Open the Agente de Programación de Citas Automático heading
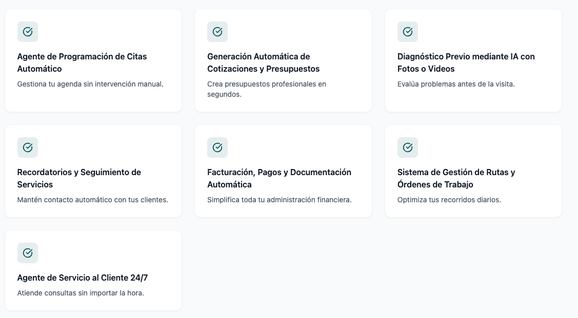Screen dimensions: 578x318 pos(82,62)
